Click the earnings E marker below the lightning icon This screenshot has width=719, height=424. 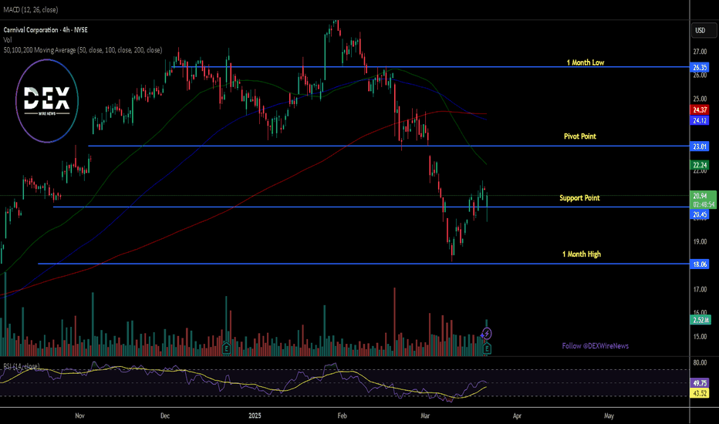(x=487, y=348)
